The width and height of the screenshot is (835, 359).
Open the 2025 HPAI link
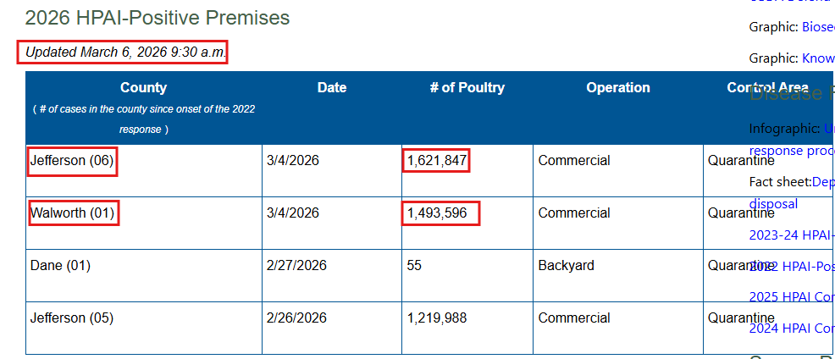click(x=791, y=297)
